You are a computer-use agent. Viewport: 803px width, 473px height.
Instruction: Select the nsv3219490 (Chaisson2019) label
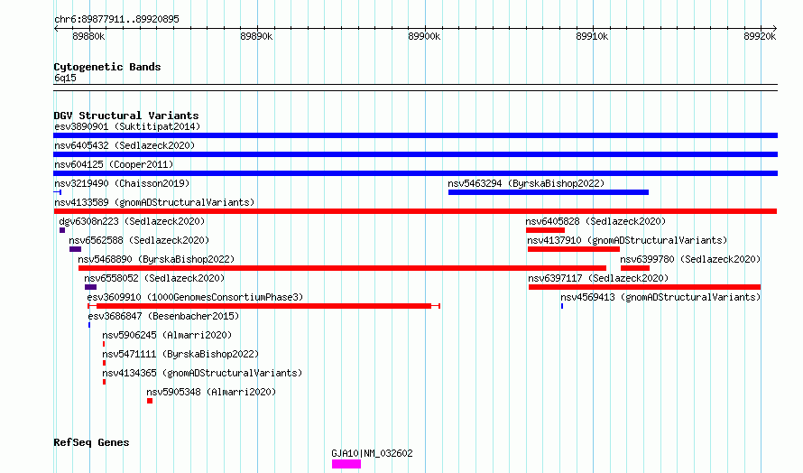tap(122, 183)
